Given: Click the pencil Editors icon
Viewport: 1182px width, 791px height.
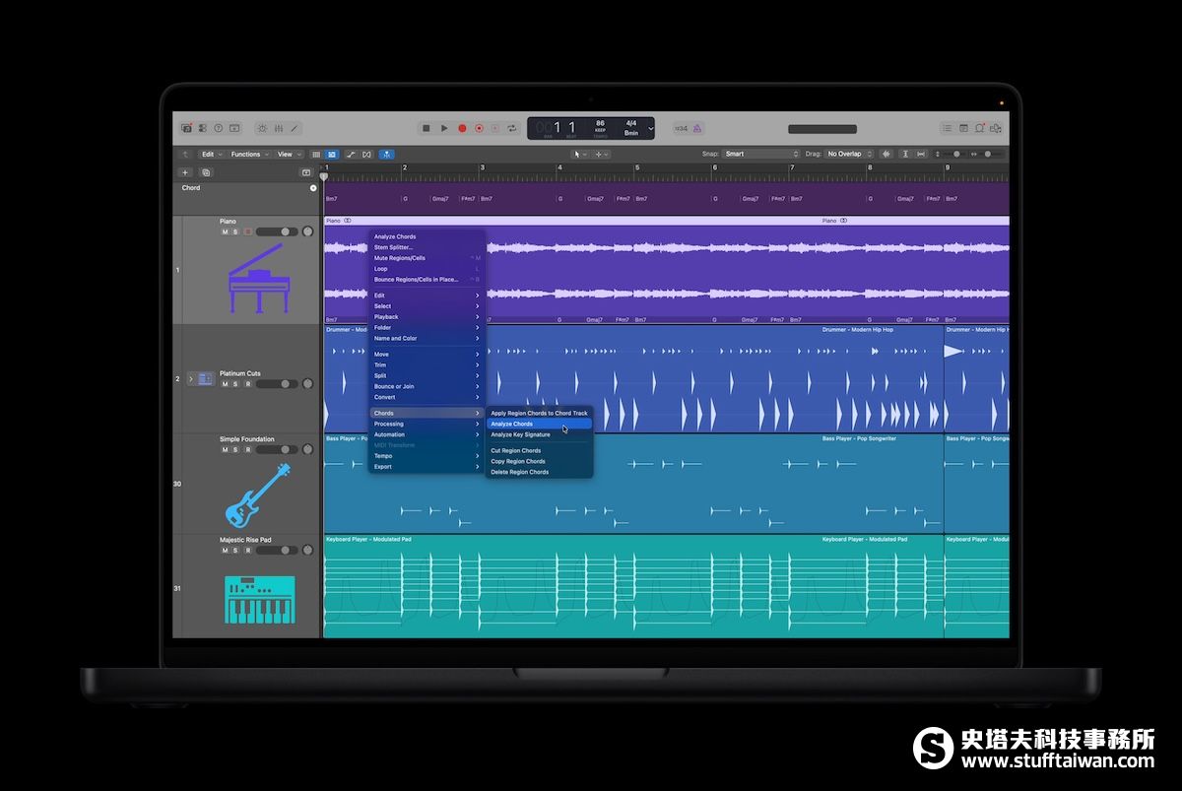Looking at the screenshot, I should [x=294, y=128].
